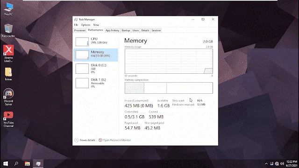
Task: Maximize the Task Manager window
Action: click(x=203, y=20)
